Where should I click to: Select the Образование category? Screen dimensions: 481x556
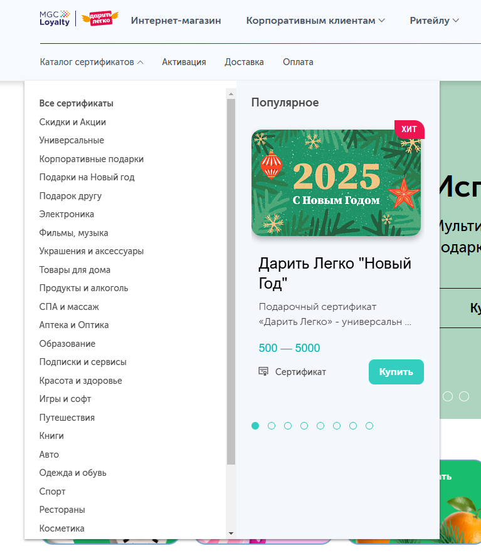coord(67,344)
